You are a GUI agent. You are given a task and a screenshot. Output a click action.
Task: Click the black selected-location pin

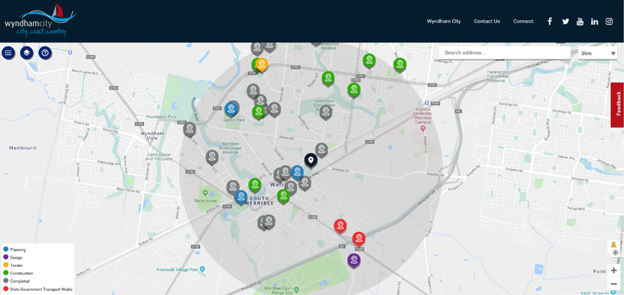tap(311, 160)
